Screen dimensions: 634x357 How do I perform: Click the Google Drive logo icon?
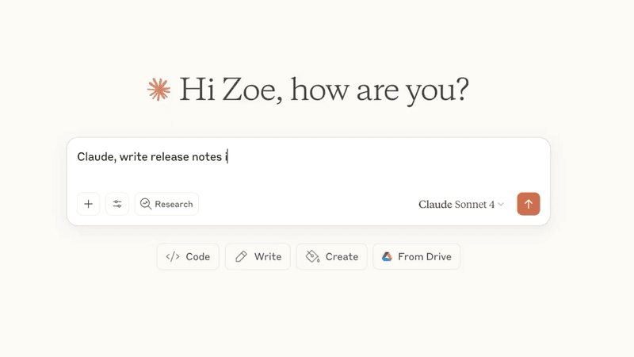pos(387,256)
